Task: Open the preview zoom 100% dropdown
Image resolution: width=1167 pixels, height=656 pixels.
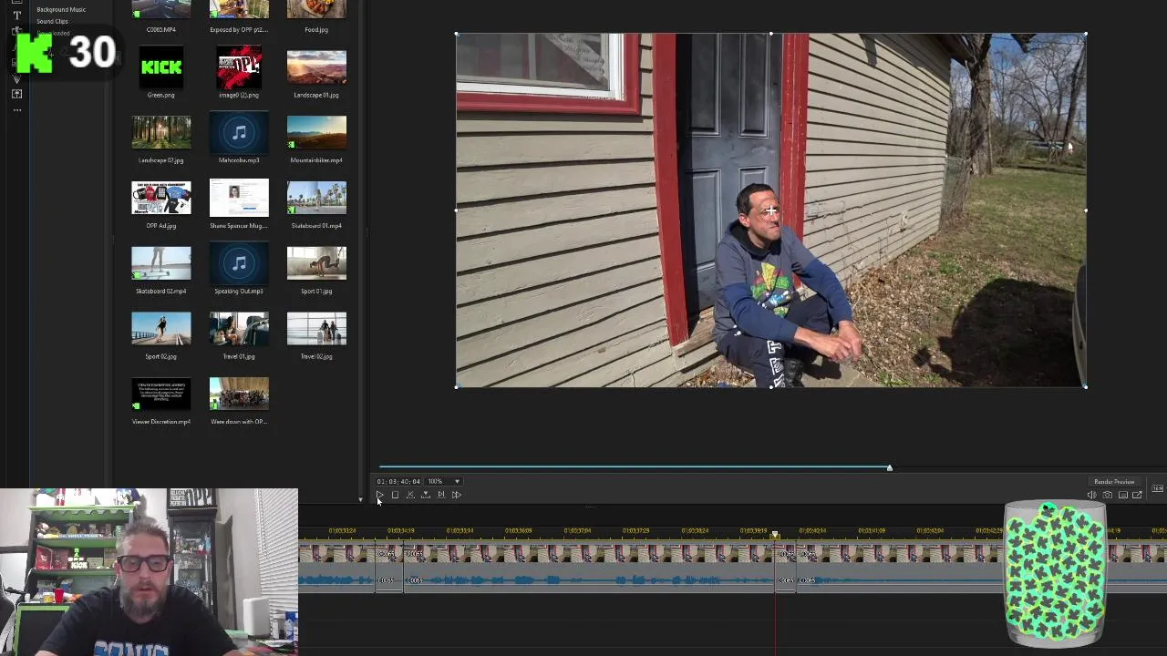Action: (x=445, y=481)
